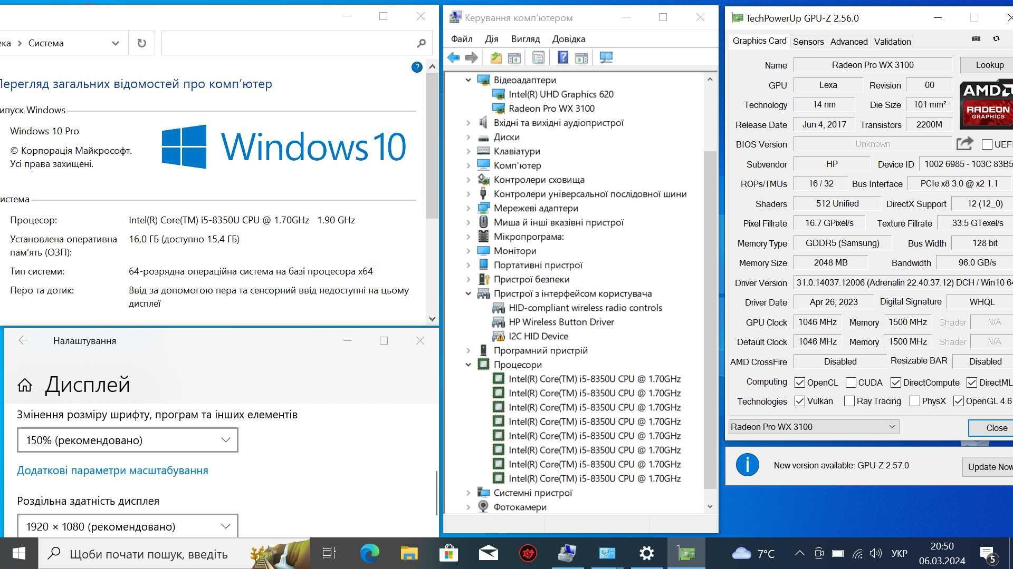The width and height of the screenshot is (1013, 569).
Task: Open the Windows Start menu
Action: [x=19, y=553]
